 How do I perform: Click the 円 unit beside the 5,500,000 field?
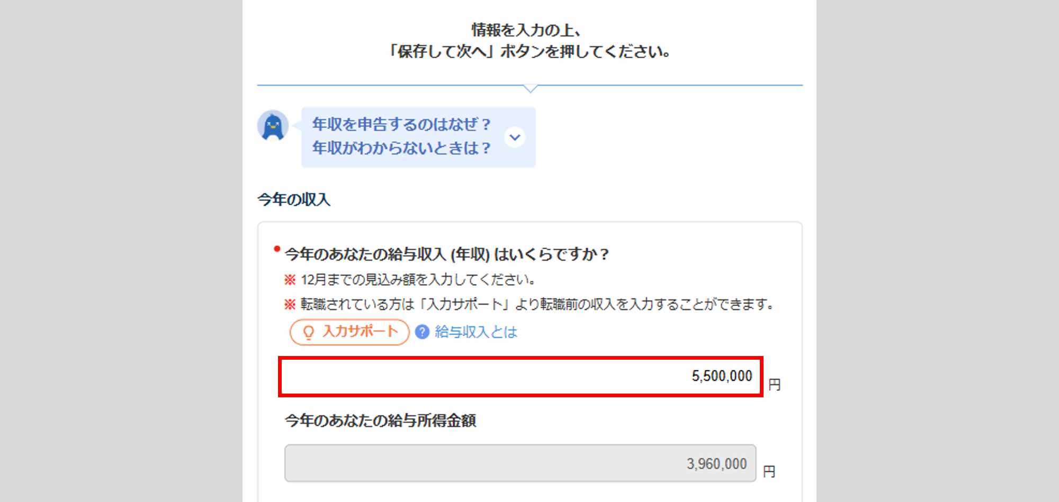(774, 385)
